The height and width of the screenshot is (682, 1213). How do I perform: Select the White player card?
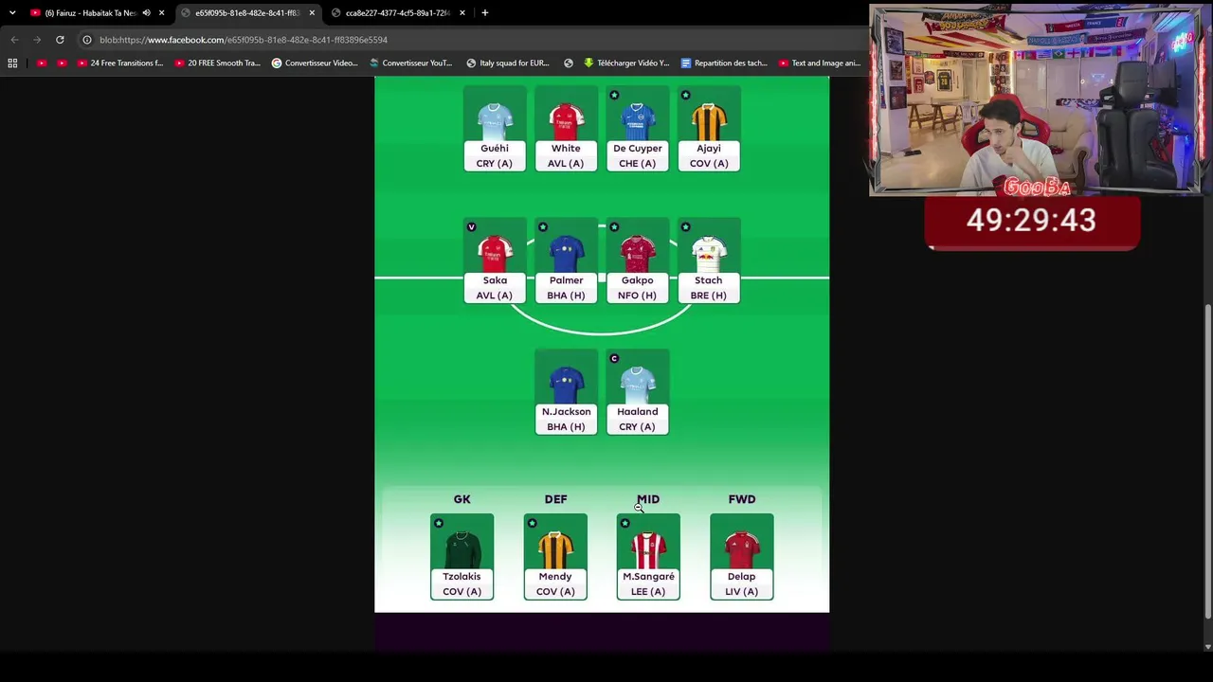tap(566, 129)
